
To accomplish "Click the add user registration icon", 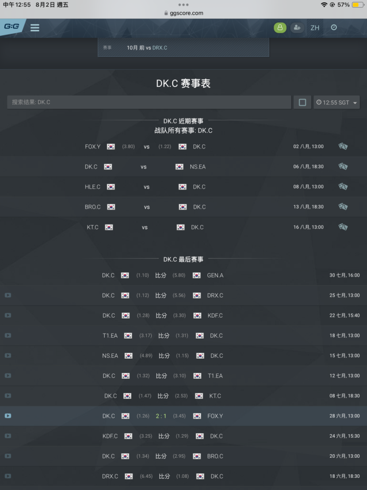I will (x=297, y=27).
